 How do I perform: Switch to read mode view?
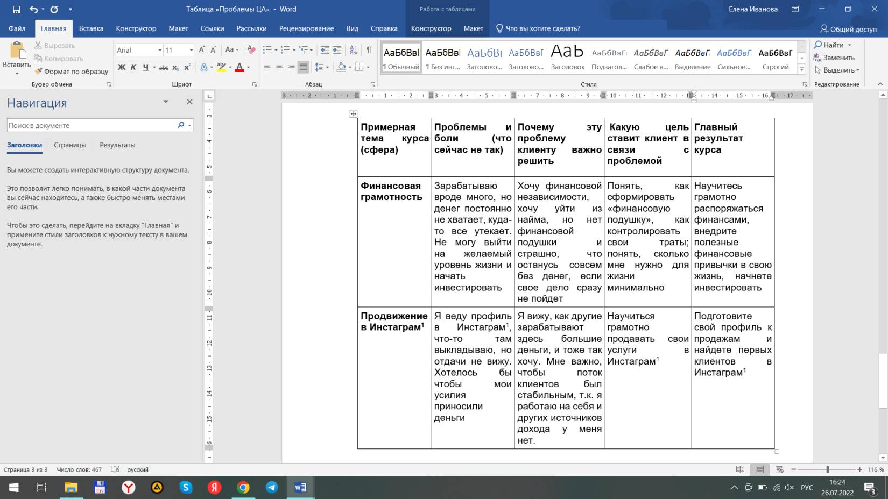point(740,469)
